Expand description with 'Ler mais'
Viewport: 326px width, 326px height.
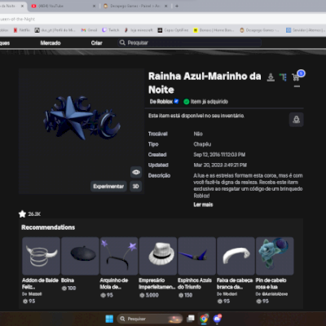pyautogui.click(x=203, y=205)
